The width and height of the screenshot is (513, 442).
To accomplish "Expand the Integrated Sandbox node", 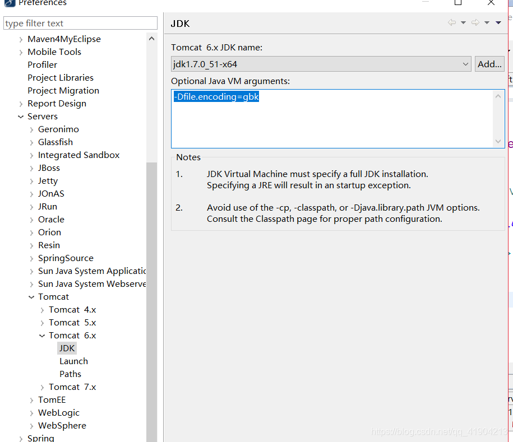I will pyautogui.click(x=31, y=156).
